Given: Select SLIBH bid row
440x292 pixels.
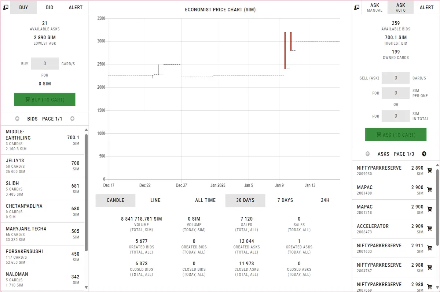Looking at the screenshot, I should pos(42,189).
